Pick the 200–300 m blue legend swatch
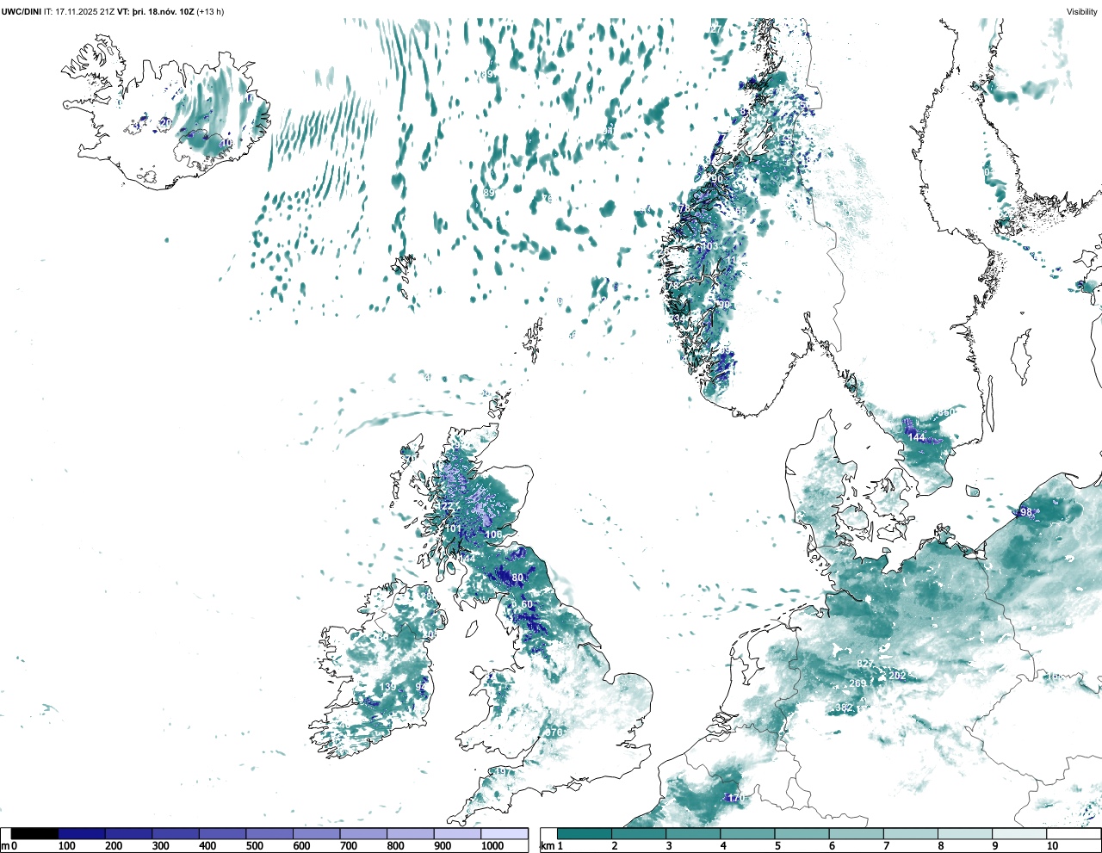The width and height of the screenshot is (1102, 853). 128,833
